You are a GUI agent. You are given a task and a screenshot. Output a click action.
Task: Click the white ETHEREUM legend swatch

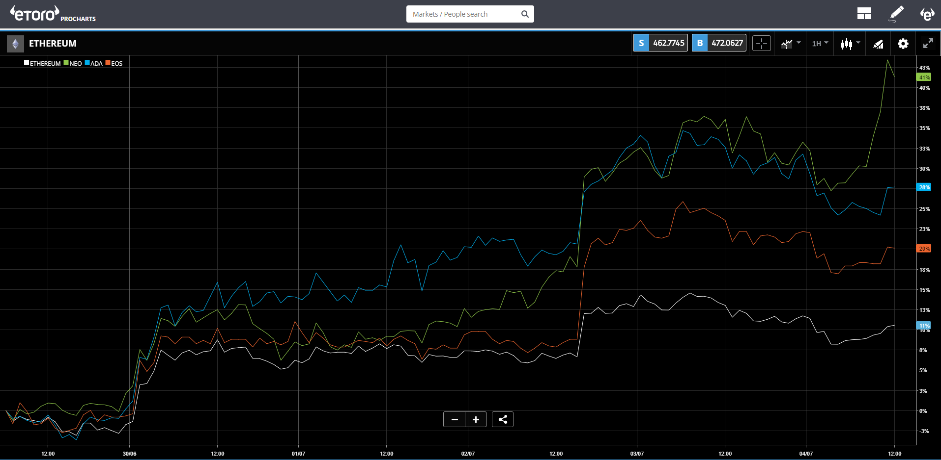pyautogui.click(x=27, y=63)
